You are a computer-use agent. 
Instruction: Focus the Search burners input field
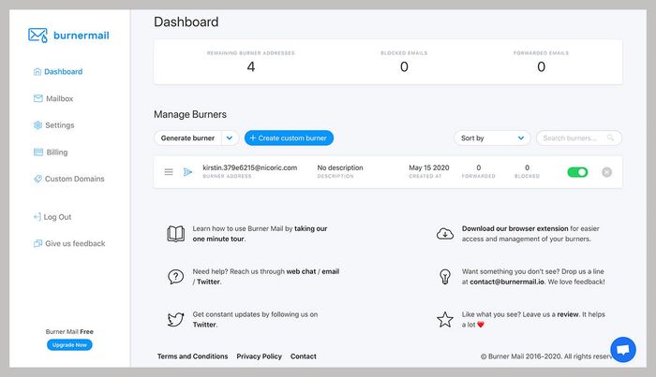point(572,138)
